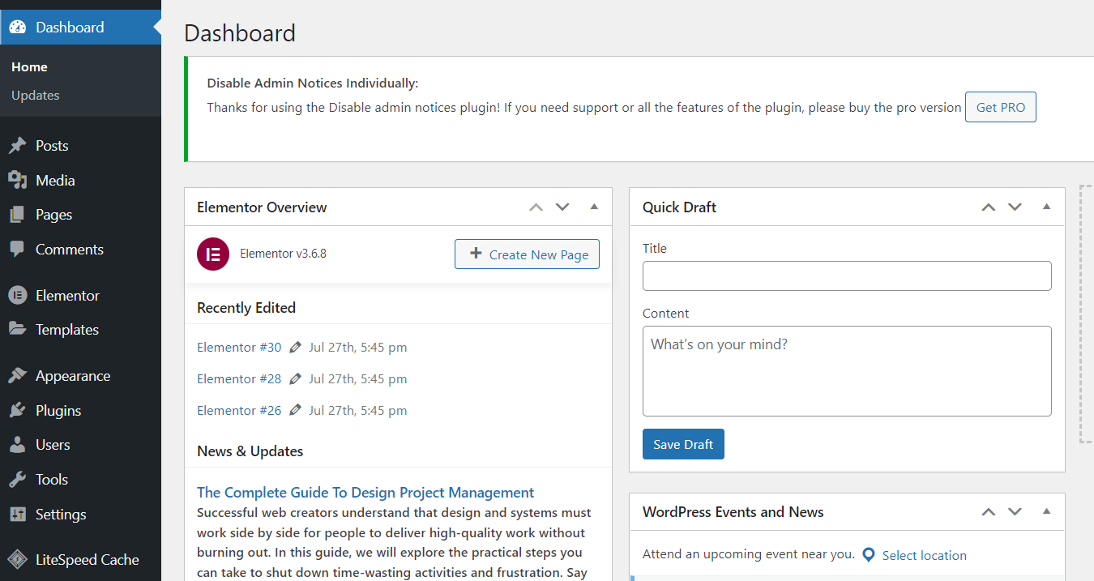
Task: Select Home in the Dashboard menu
Action: click(29, 66)
